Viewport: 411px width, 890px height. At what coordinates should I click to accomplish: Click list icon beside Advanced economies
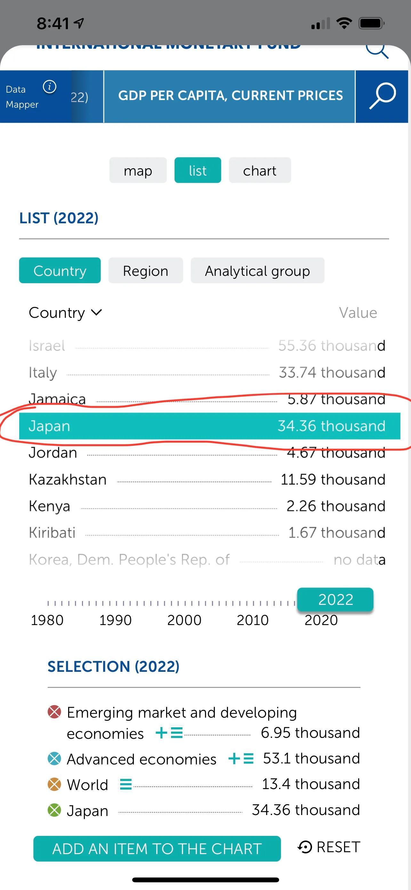tap(248, 758)
